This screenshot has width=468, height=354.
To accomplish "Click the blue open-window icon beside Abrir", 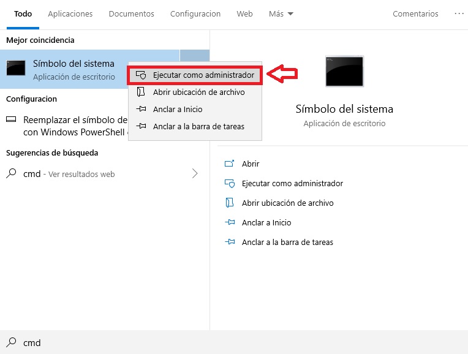I will (x=229, y=164).
